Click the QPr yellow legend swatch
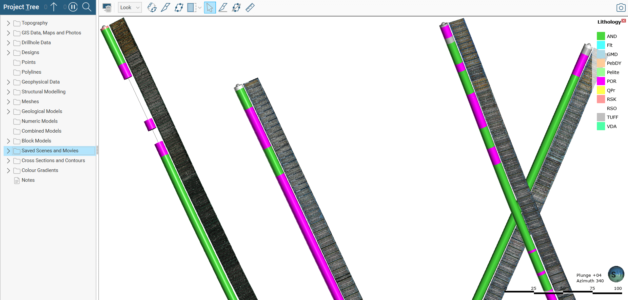The width and height of the screenshot is (628, 300). [601, 90]
